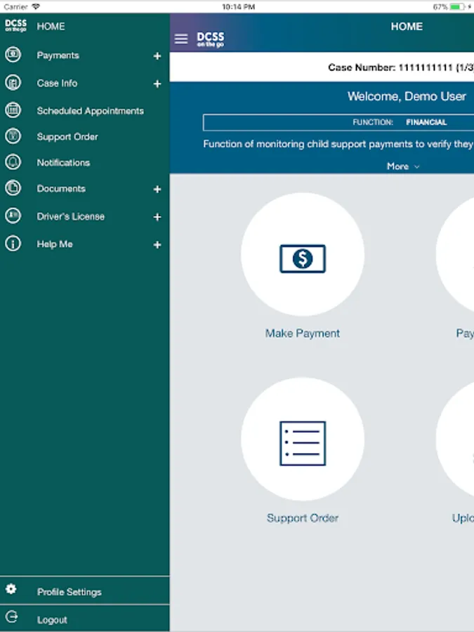This screenshot has height=632, width=474.
Task: Click the 10:14 PM clock
Action: tap(238, 7)
